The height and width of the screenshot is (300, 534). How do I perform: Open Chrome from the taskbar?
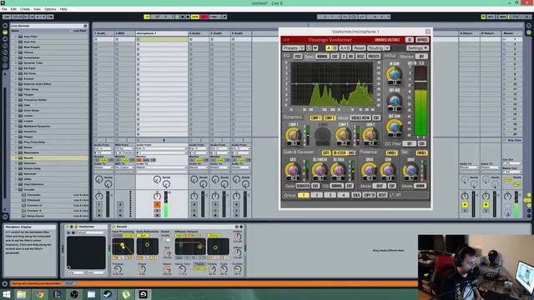pos(40,294)
